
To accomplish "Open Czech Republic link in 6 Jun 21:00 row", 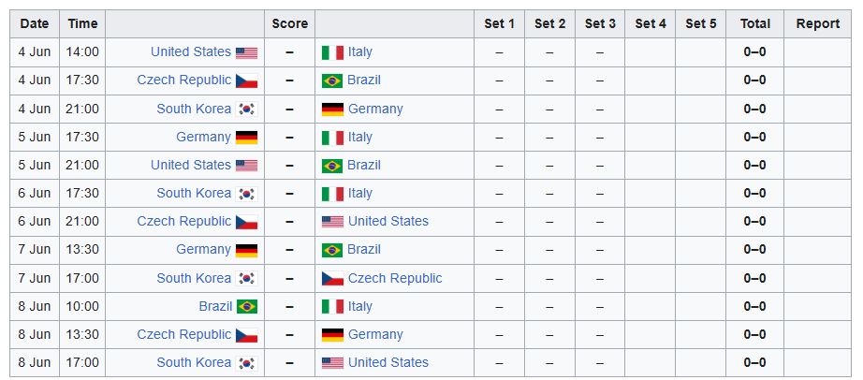I will tap(183, 221).
